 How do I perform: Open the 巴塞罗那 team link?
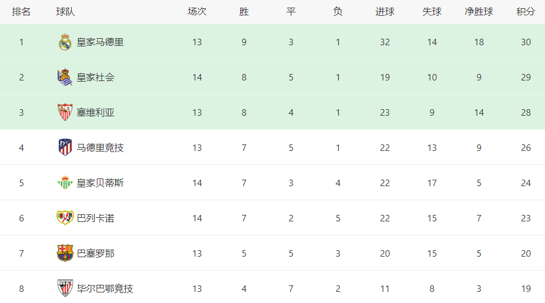tap(96, 253)
